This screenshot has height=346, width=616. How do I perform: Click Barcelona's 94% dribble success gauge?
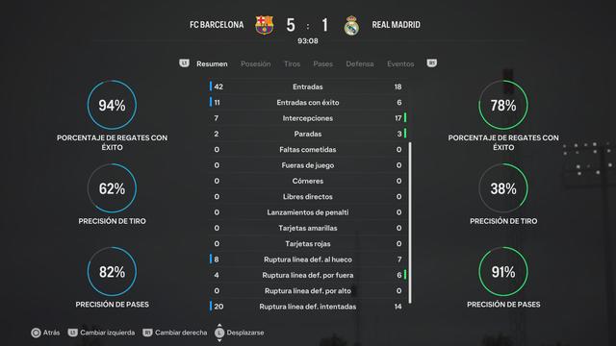point(112,105)
